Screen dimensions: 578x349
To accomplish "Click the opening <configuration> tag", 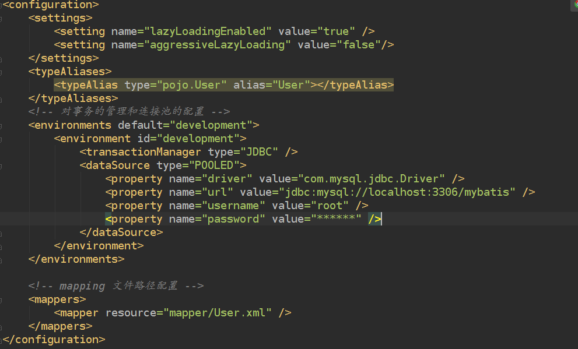I will (x=51, y=5).
